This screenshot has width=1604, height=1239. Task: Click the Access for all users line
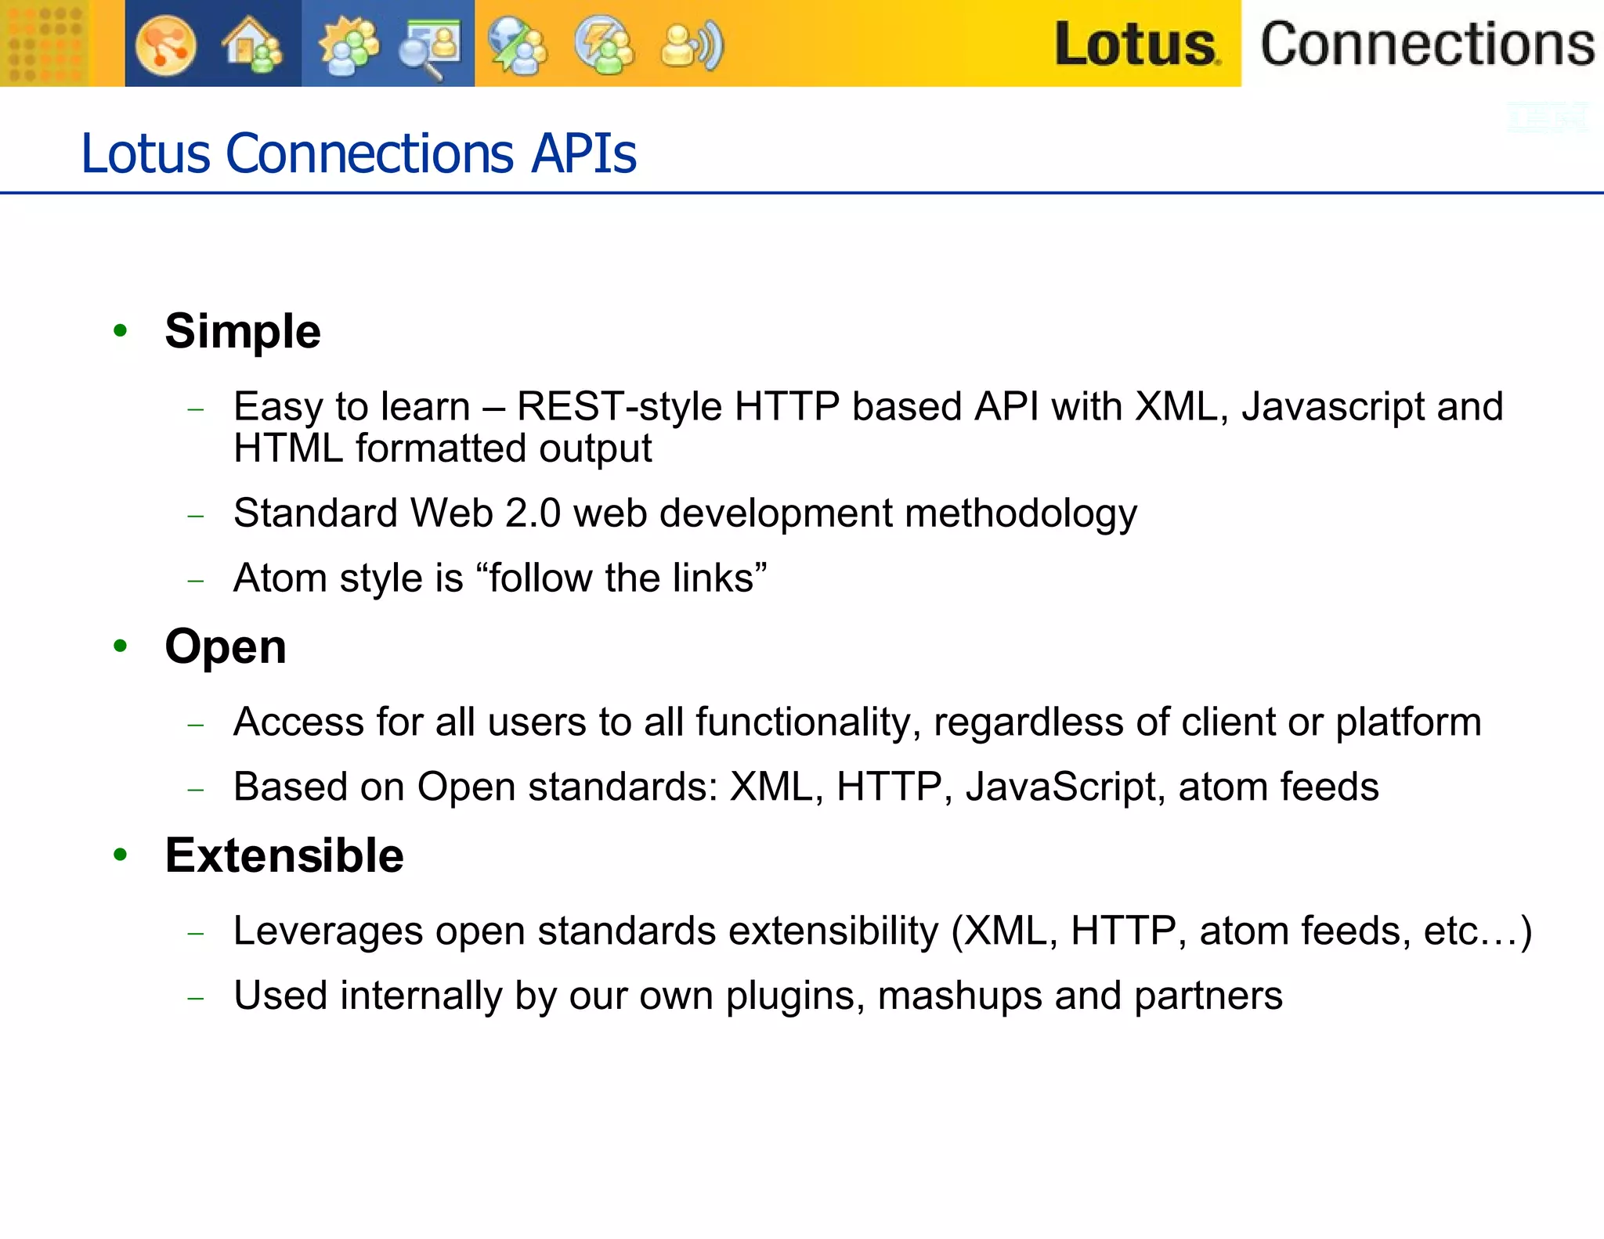(858, 722)
